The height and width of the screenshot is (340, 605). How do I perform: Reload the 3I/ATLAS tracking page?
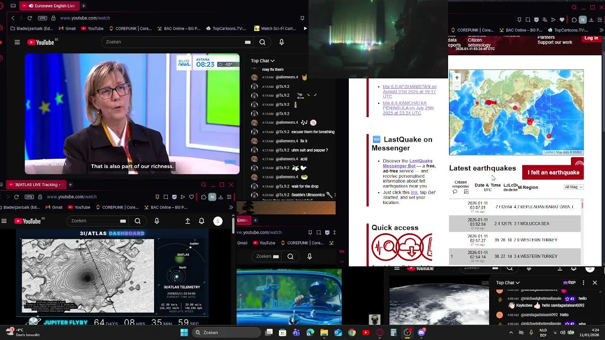pos(17,197)
